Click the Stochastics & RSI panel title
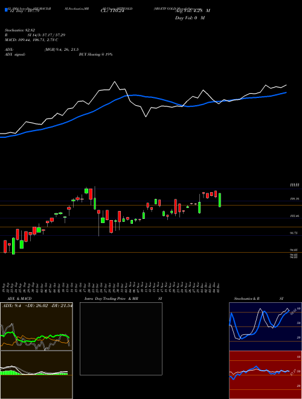Screen dimensions: 302x399 [259, 299]
